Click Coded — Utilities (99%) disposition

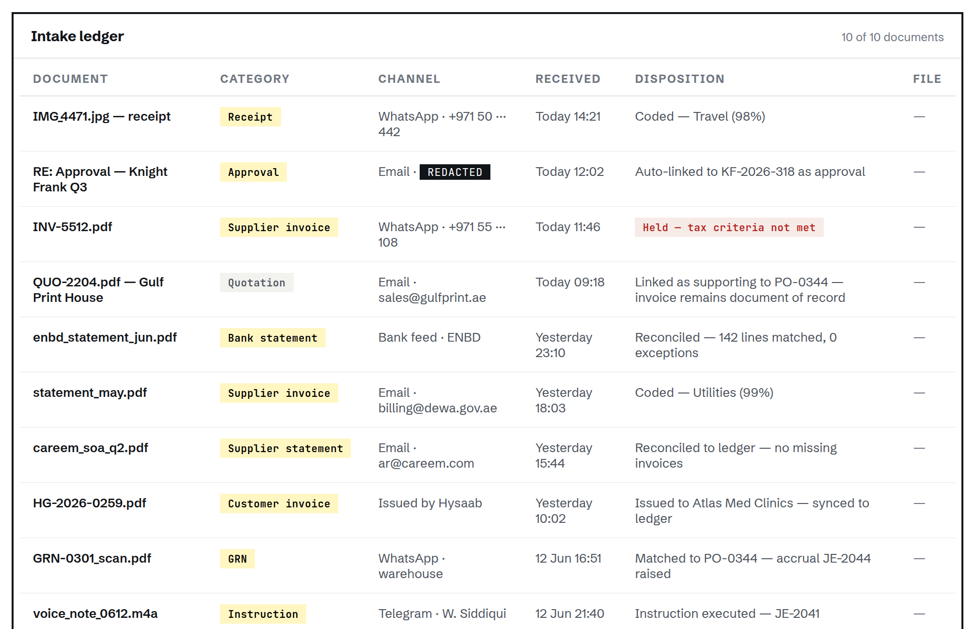pos(704,393)
